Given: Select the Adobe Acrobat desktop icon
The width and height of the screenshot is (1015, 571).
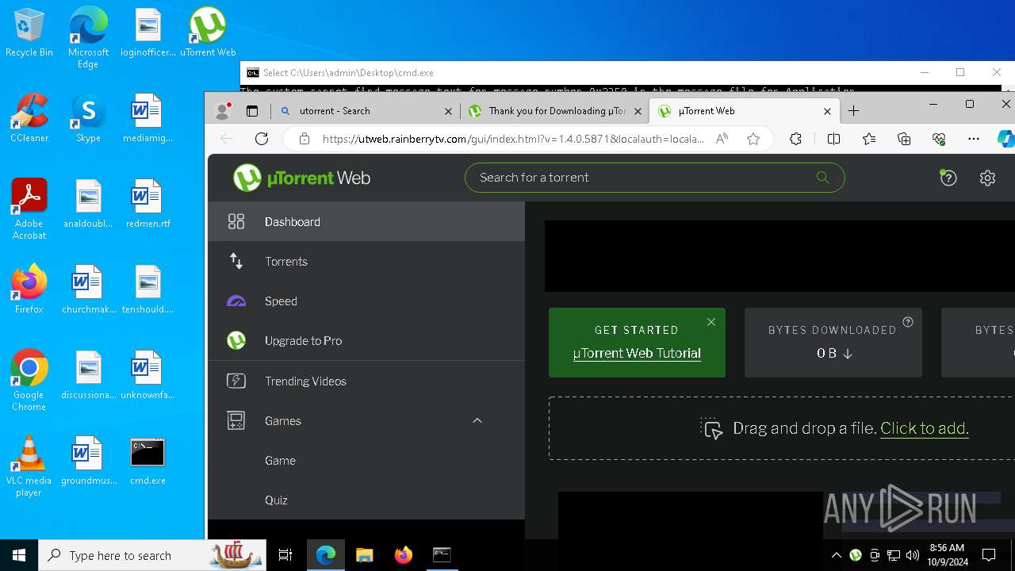Looking at the screenshot, I should (x=29, y=209).
